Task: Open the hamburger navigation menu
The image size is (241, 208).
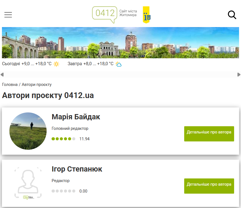Action: coord(8,15)
